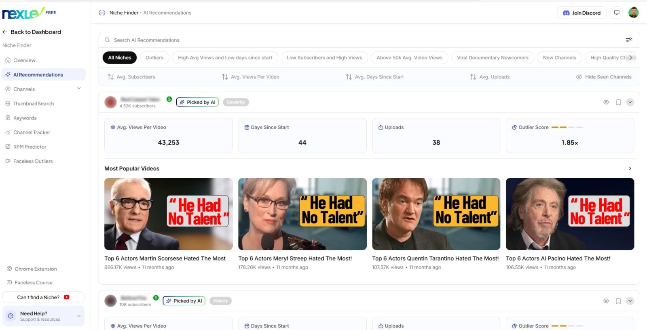The width and height of the screenshot is (647, 330).
Task: Click the Nexlev logo
Action: pos(23,13)
